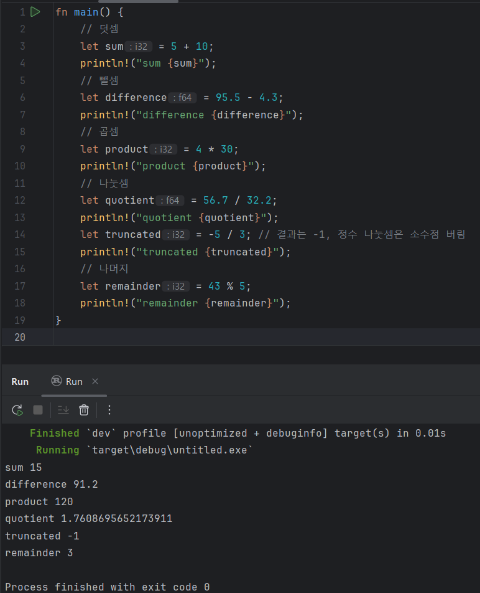Click the i32 type hint after product

coord(164,149)
